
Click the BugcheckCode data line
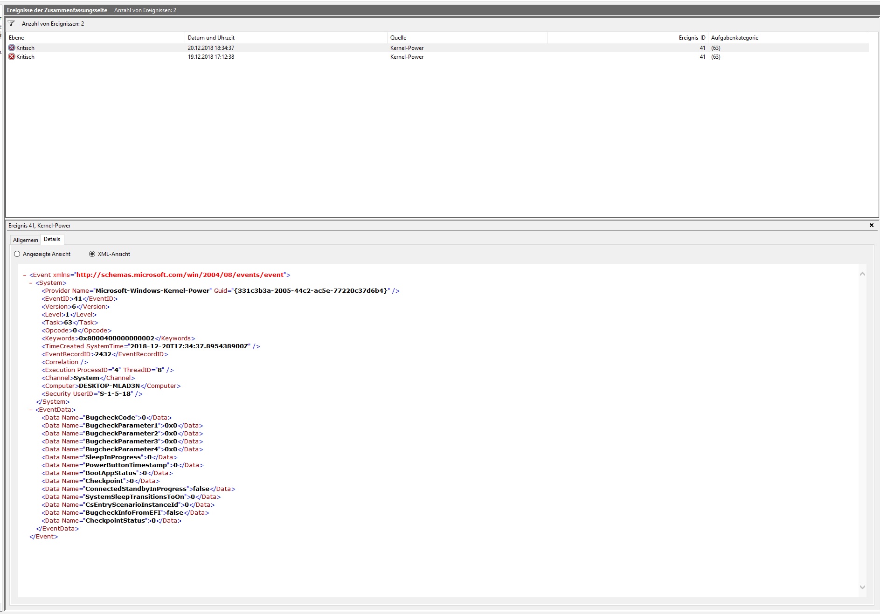[x=107, y=418]
